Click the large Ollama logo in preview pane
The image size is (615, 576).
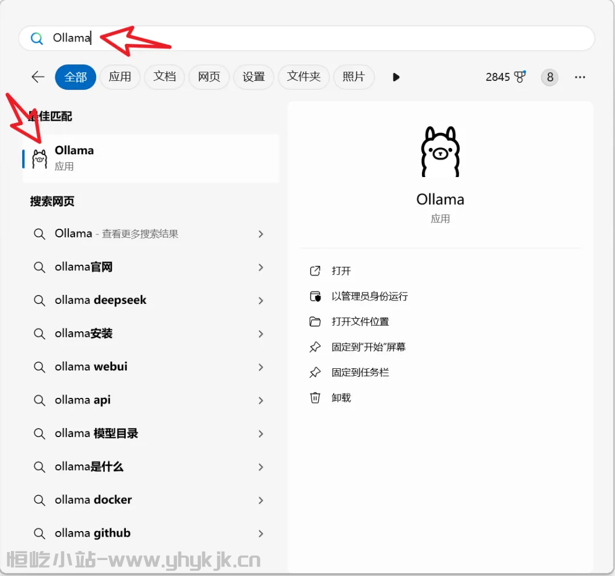[440, 152]
